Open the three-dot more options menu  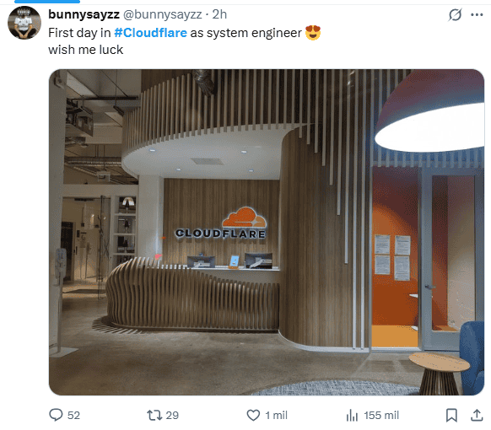(477, 14)
